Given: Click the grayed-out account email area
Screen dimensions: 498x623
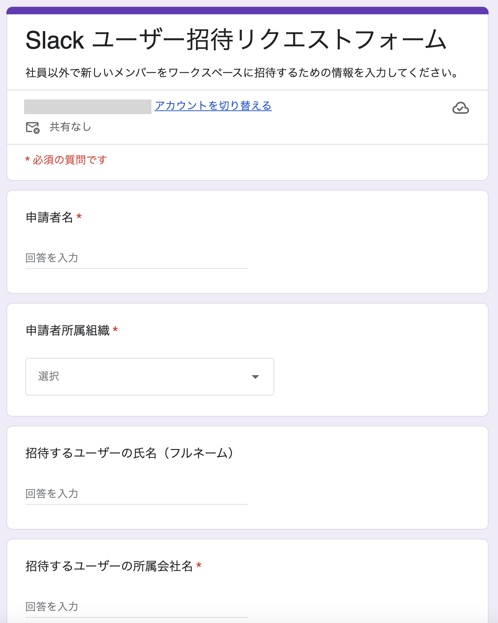Looking at the screenshot, I should pyautogui.click(x=88, y=107).
